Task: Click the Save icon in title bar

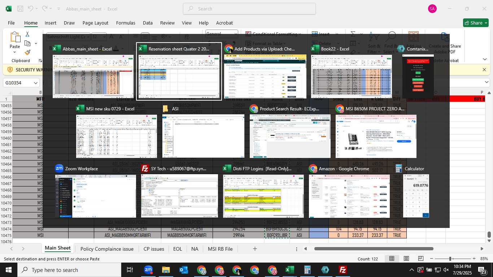Action: coord(20,9)
